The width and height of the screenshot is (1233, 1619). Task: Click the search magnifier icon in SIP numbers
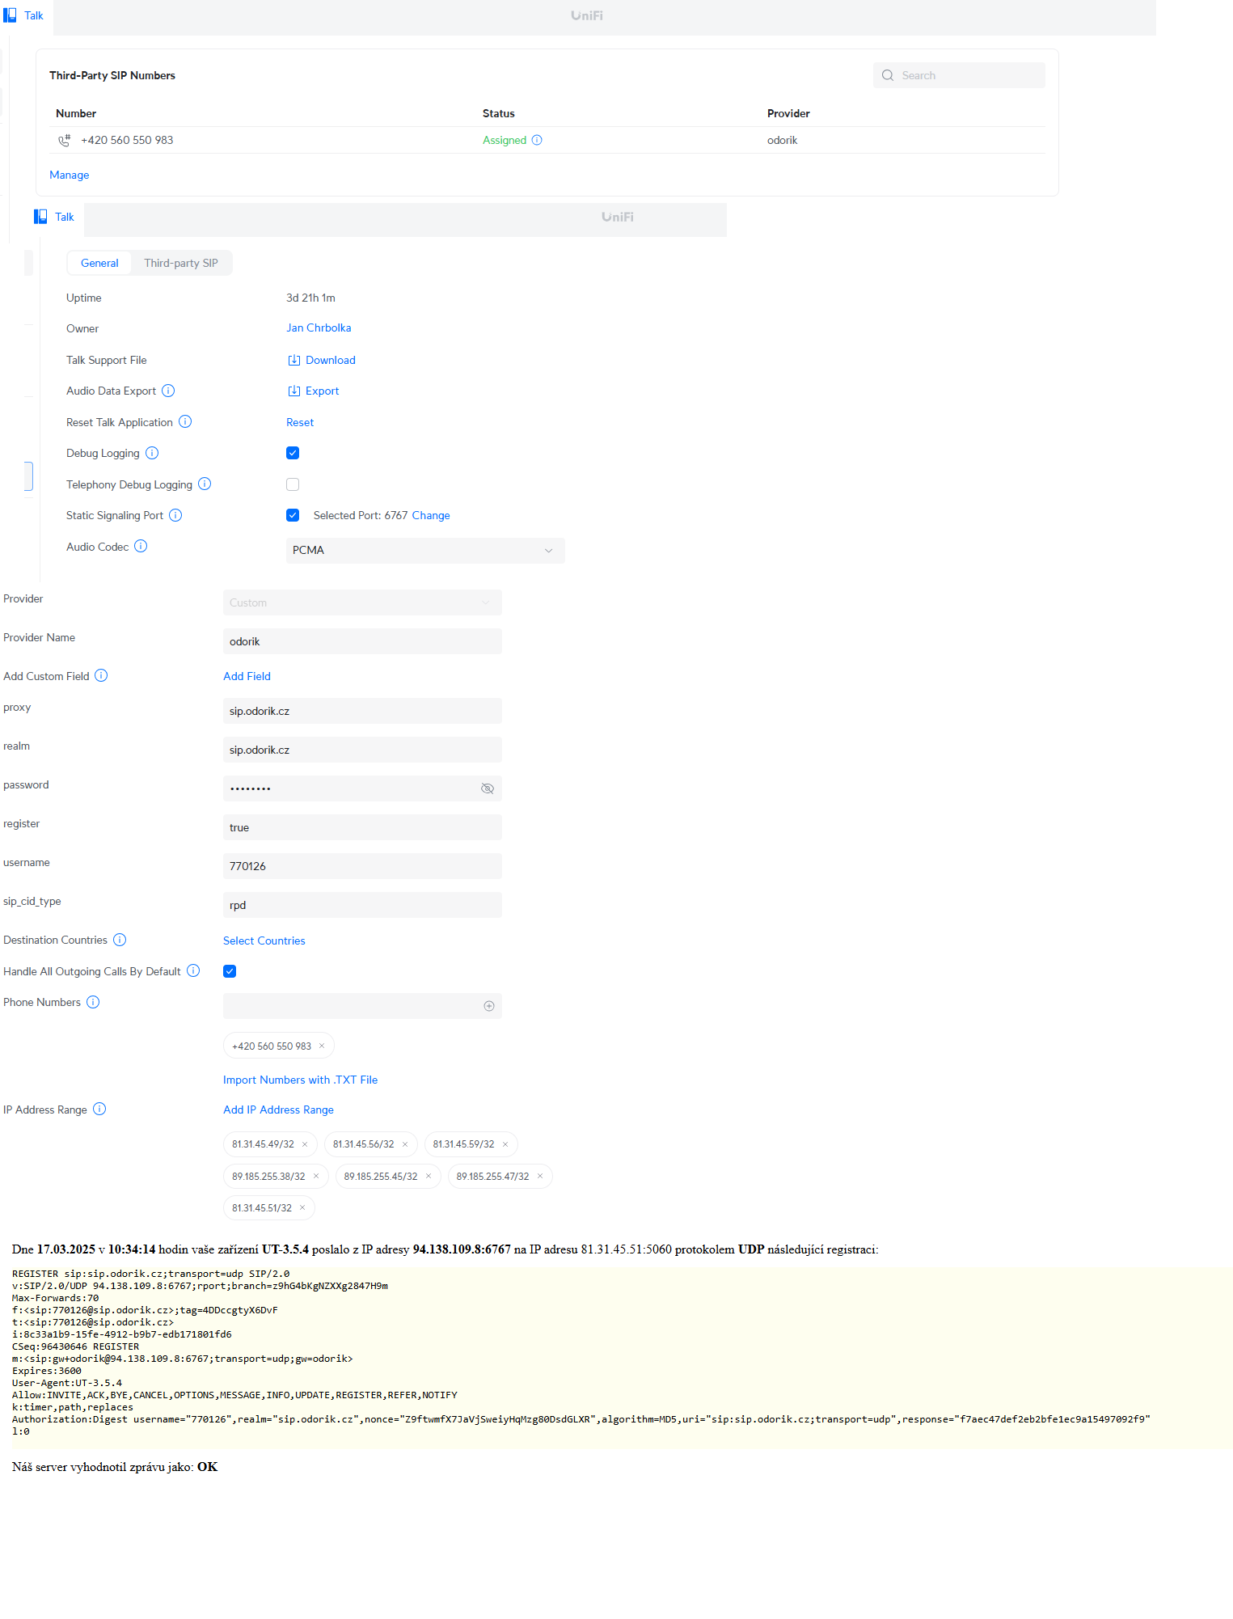click(x=888, y=75)
